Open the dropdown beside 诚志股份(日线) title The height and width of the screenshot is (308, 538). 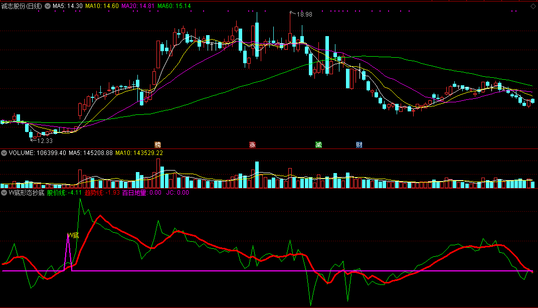point(48,6)
